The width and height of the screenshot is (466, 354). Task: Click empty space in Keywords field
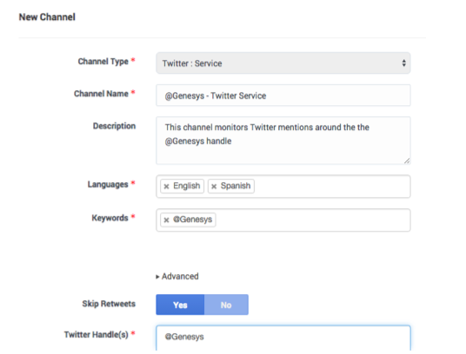click(x=312, y=220)
